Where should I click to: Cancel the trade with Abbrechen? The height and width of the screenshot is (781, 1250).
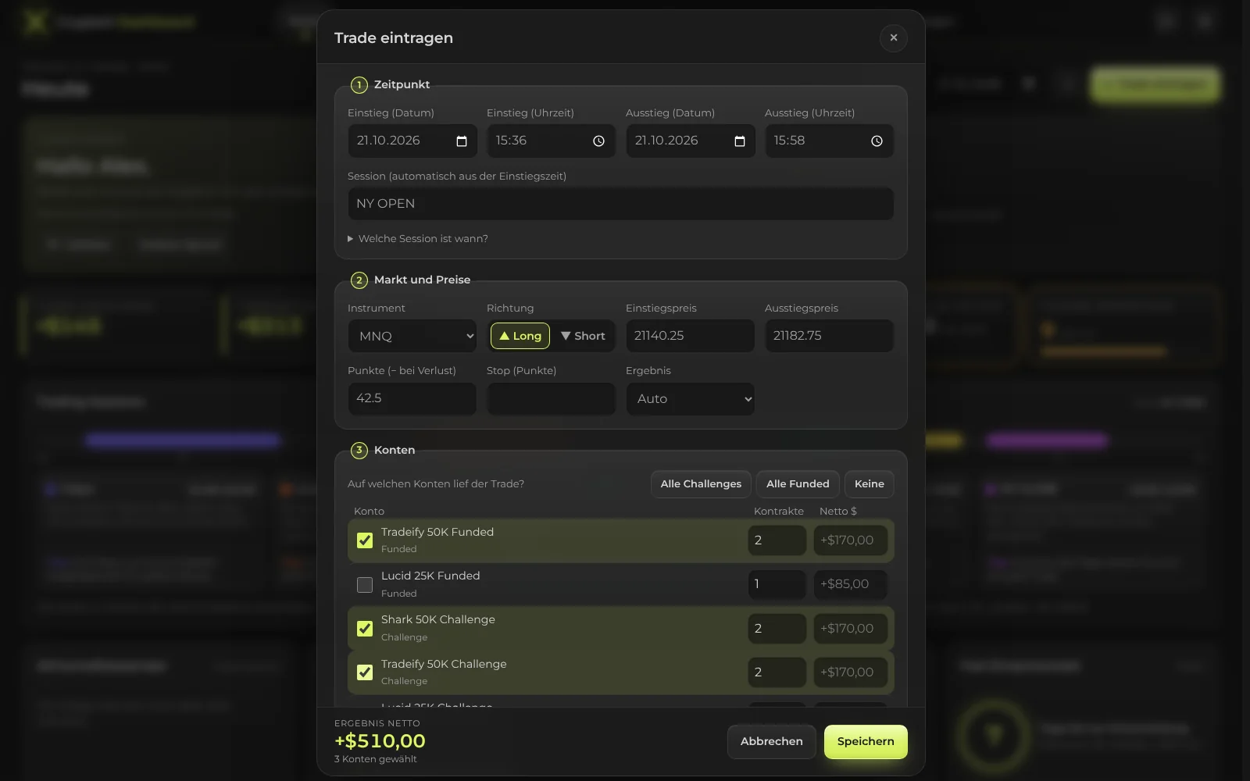pyautogui.click(x=772, y=741)
